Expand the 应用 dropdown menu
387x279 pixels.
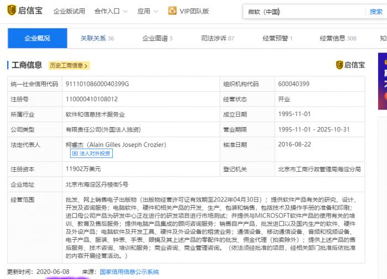147,11
